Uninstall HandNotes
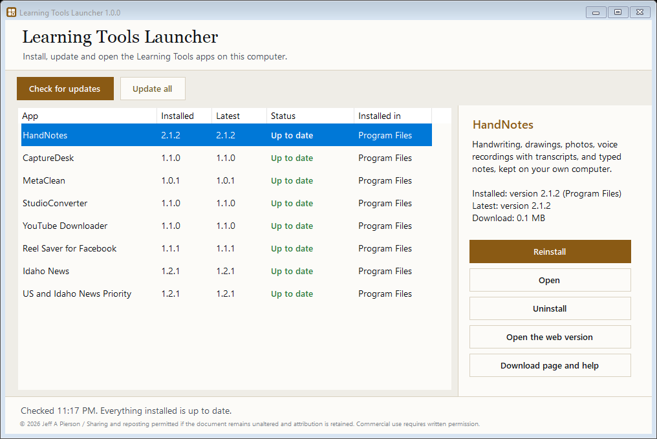 (x=550, y=309)
